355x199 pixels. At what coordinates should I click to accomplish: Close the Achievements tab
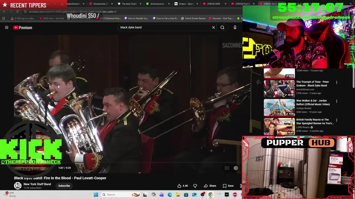pos(169,4)
